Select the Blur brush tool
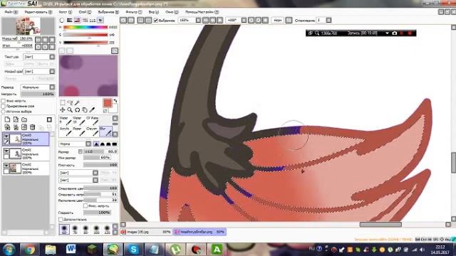 coord(105,131)
